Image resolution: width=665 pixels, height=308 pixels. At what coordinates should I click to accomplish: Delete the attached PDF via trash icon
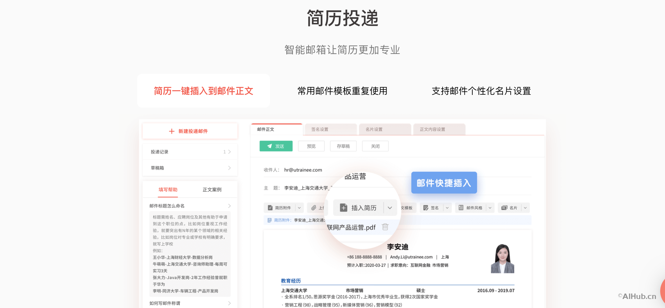385,227
